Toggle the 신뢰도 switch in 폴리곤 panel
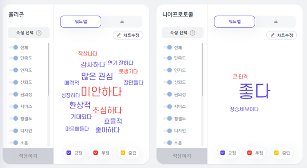 point(14,82)
